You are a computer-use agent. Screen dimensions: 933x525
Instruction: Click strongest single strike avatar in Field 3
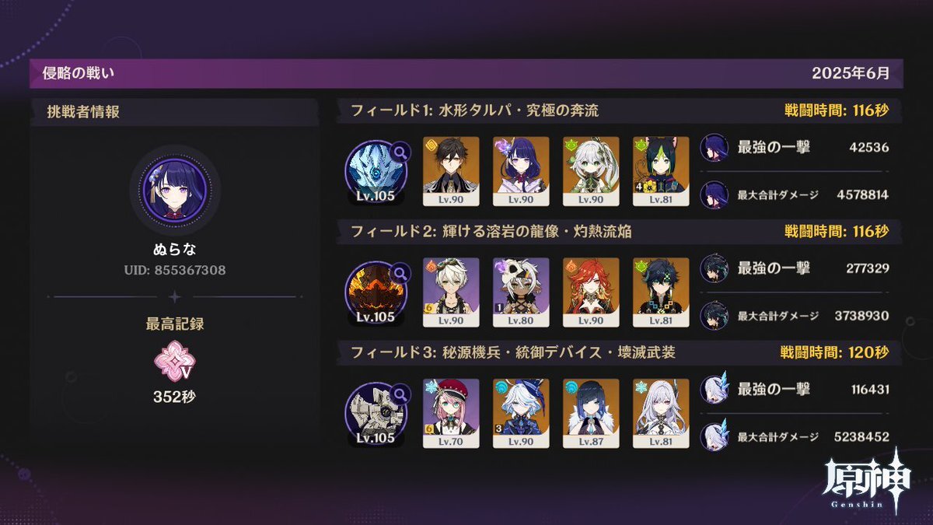pyautogui.click(x=714, y=389)
